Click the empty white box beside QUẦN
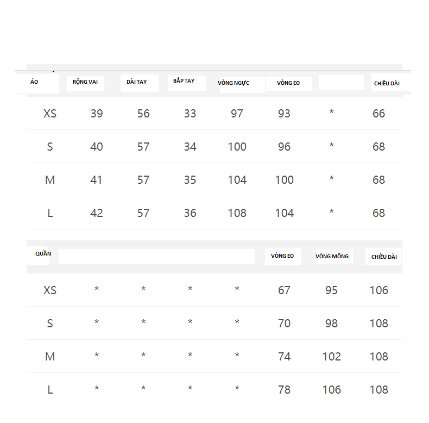429x423 pixels. coord(156,256)
